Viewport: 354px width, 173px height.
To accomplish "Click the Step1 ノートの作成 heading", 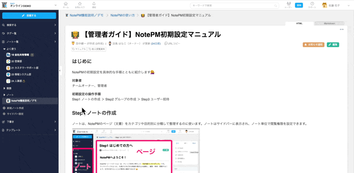I will click(x=94, y=113).
